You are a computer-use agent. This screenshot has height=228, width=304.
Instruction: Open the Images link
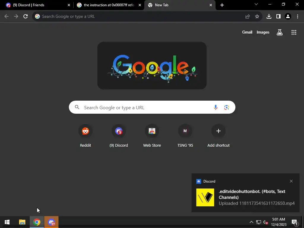click(x=263, y=32)
